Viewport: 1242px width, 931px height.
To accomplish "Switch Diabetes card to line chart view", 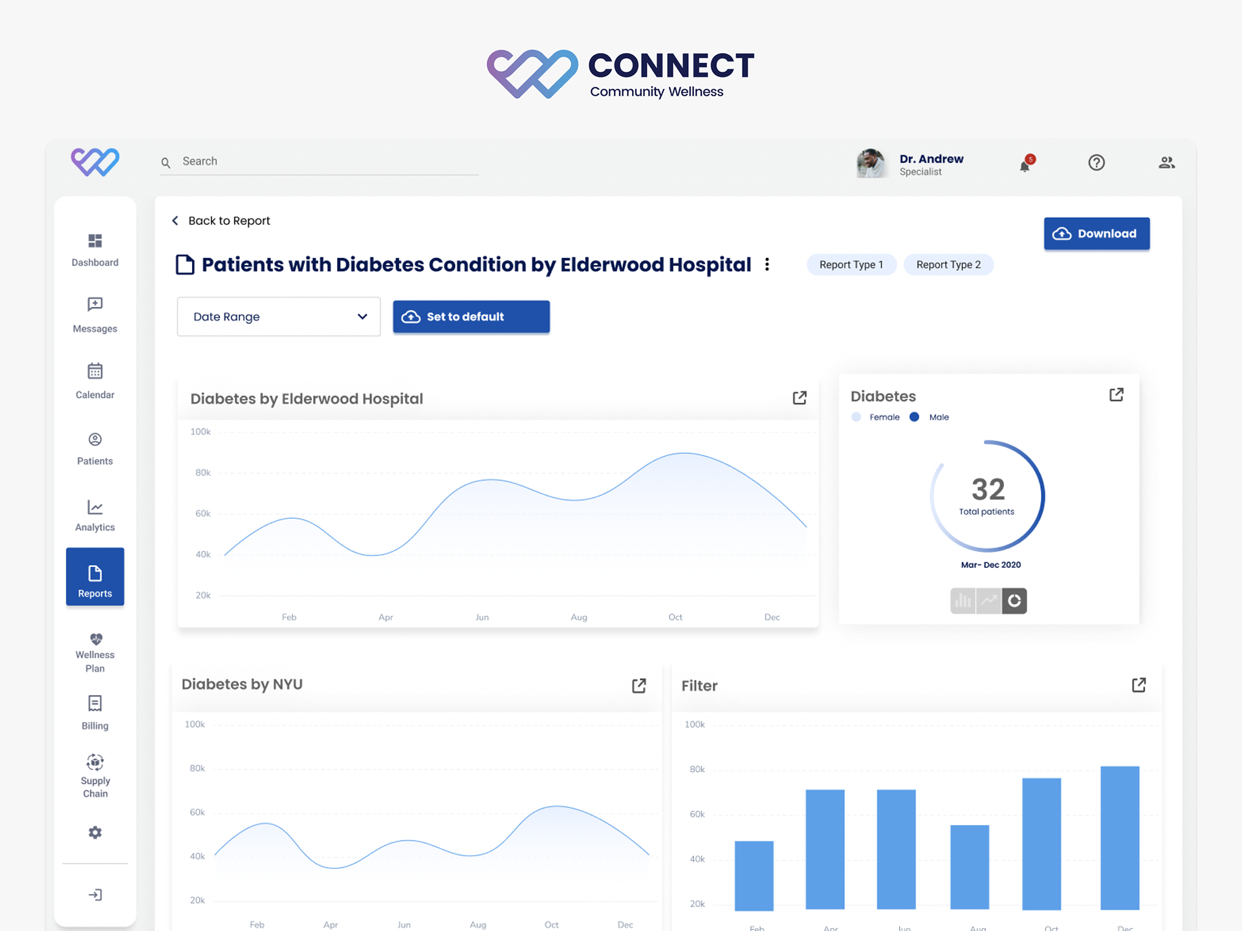I will [x=988, y=601].
